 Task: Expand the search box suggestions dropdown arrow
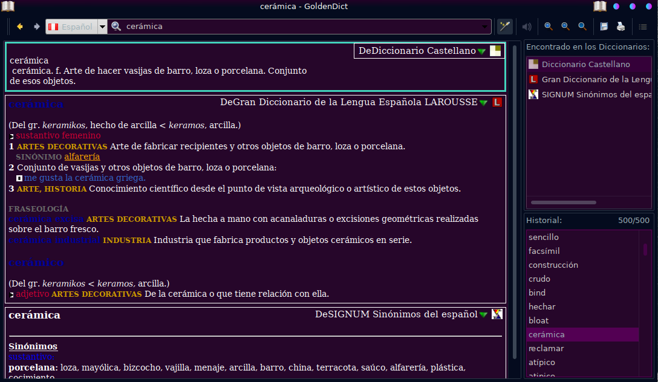click(x=485, y=27)
